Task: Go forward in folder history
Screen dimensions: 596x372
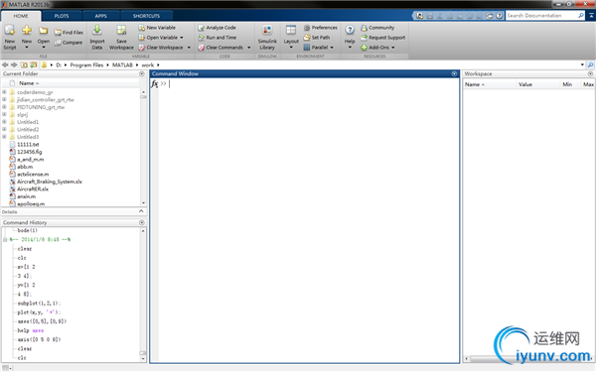Action: click(15, 64)
